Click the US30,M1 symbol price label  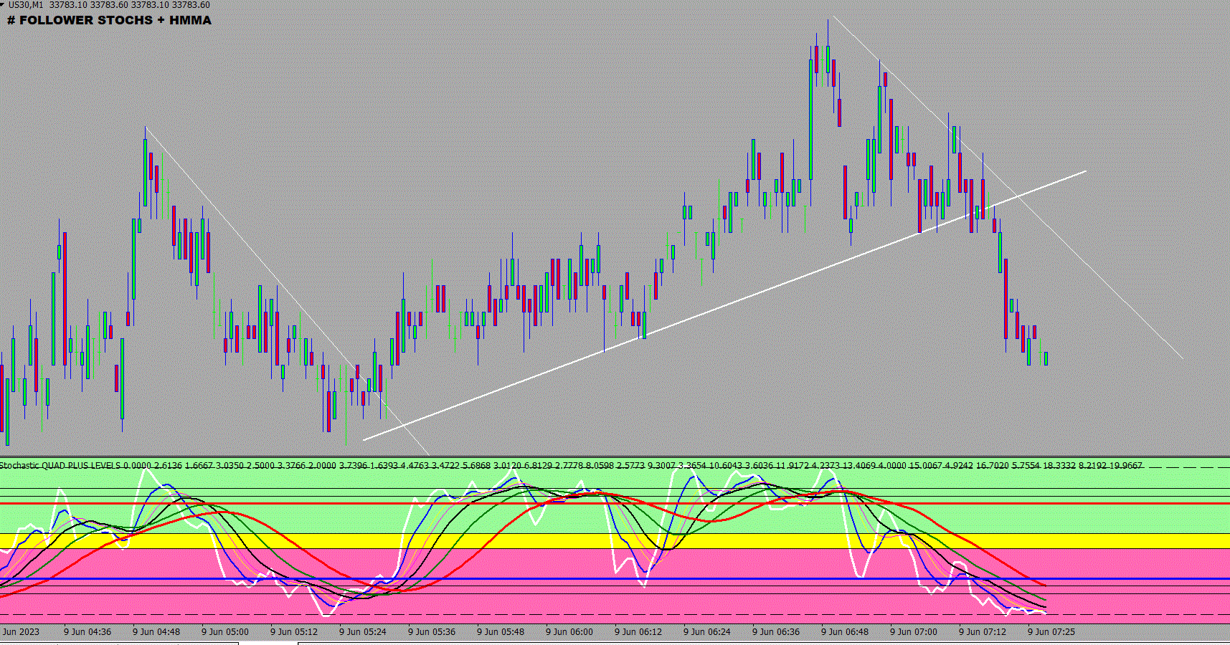(x=109, y=5)
